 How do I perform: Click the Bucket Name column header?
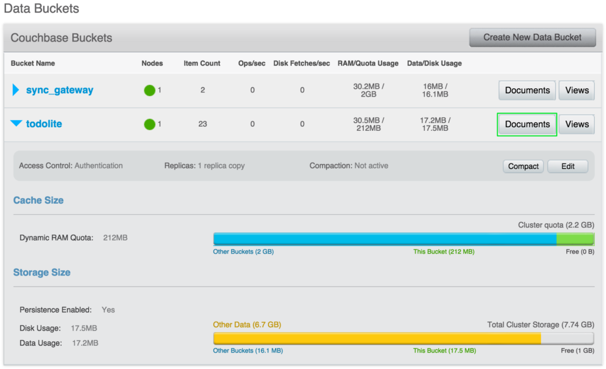coord(32,63)
